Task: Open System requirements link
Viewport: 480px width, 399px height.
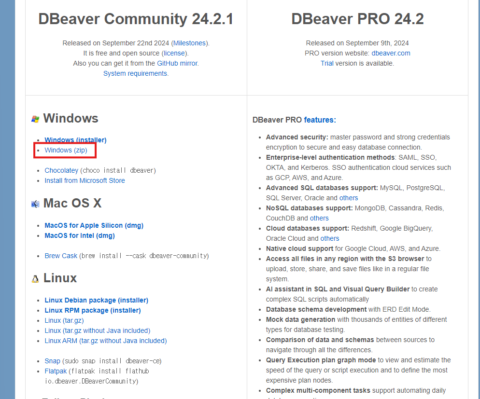Action: pos(135,73)
